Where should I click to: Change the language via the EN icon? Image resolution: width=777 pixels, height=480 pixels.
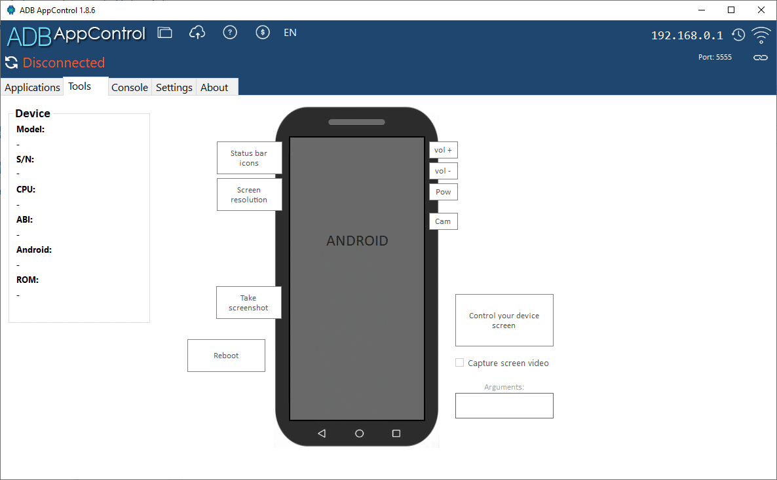coord(290,32)
